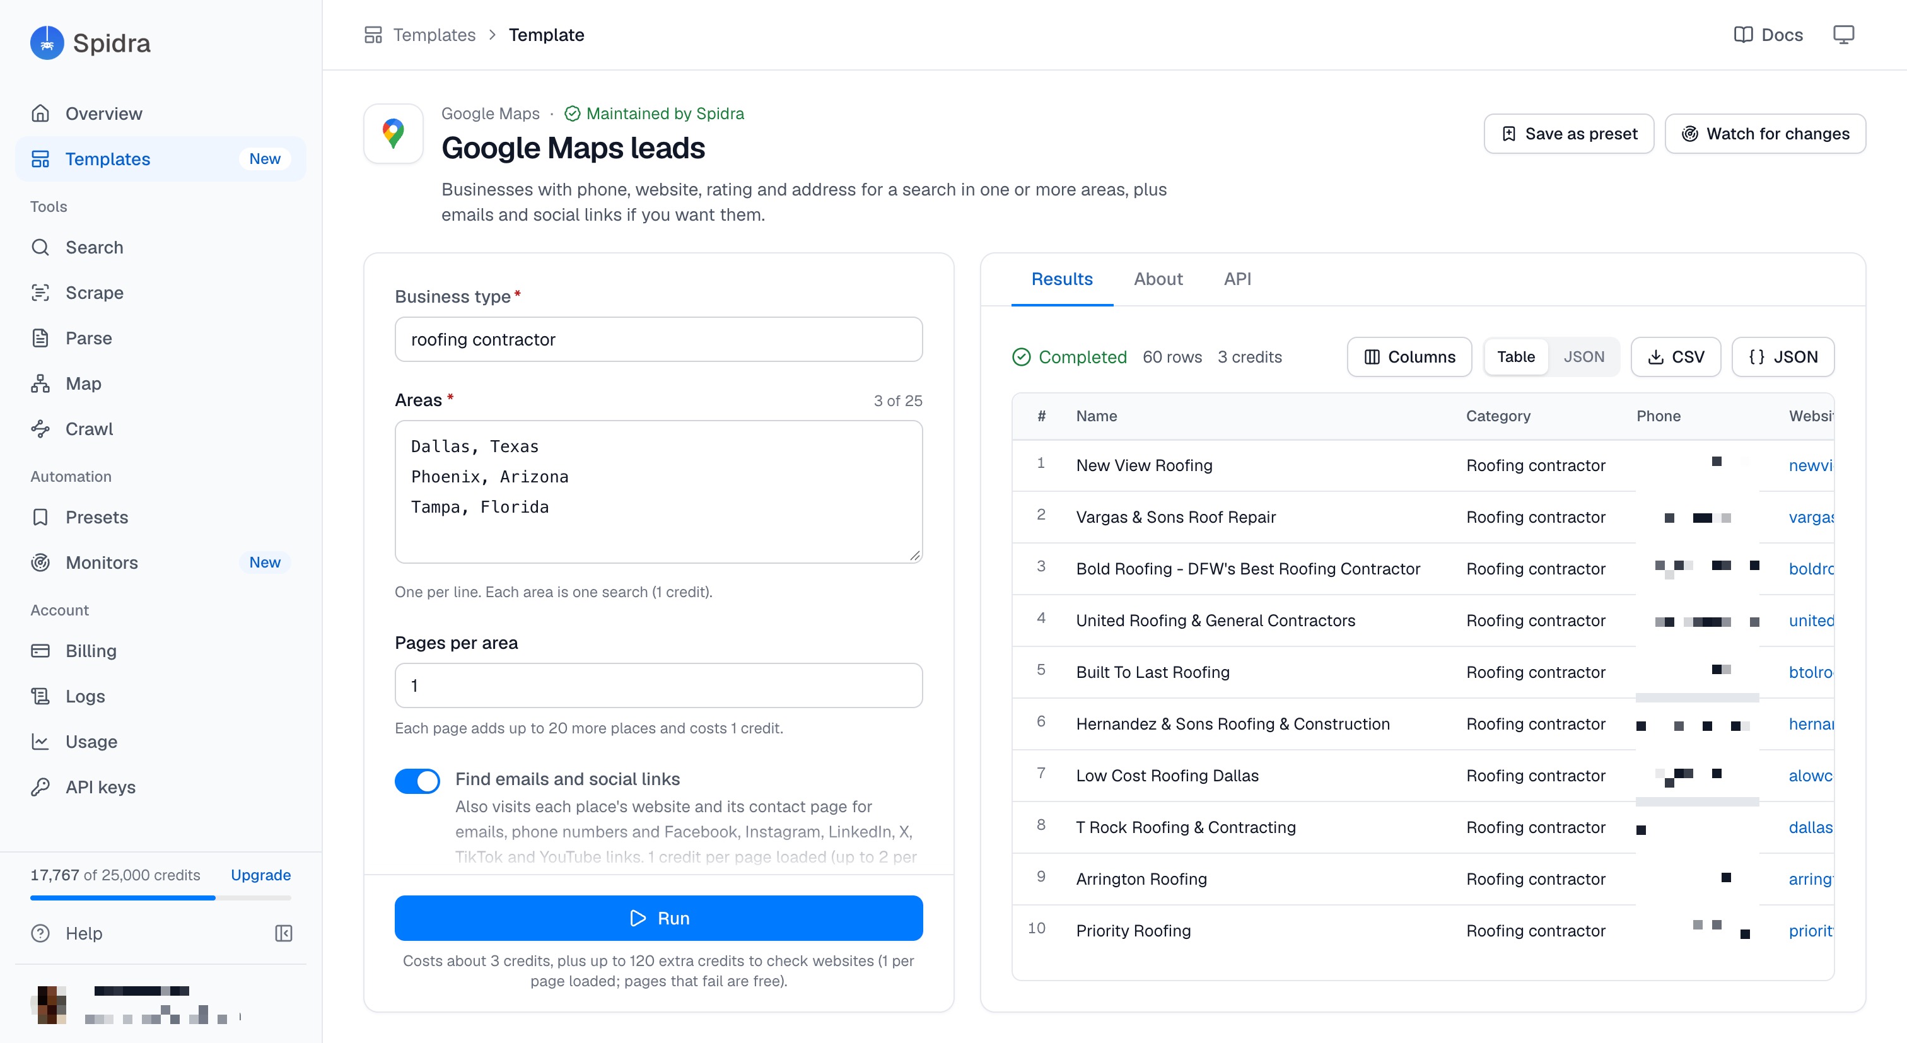Open Search tool in sidebar
The height and width of the screenshot is (1043, 1907).
click(x=160, y=247)
